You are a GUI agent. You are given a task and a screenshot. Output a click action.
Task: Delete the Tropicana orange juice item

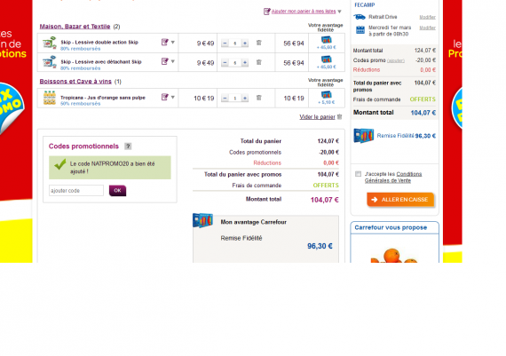click(259, 98)
